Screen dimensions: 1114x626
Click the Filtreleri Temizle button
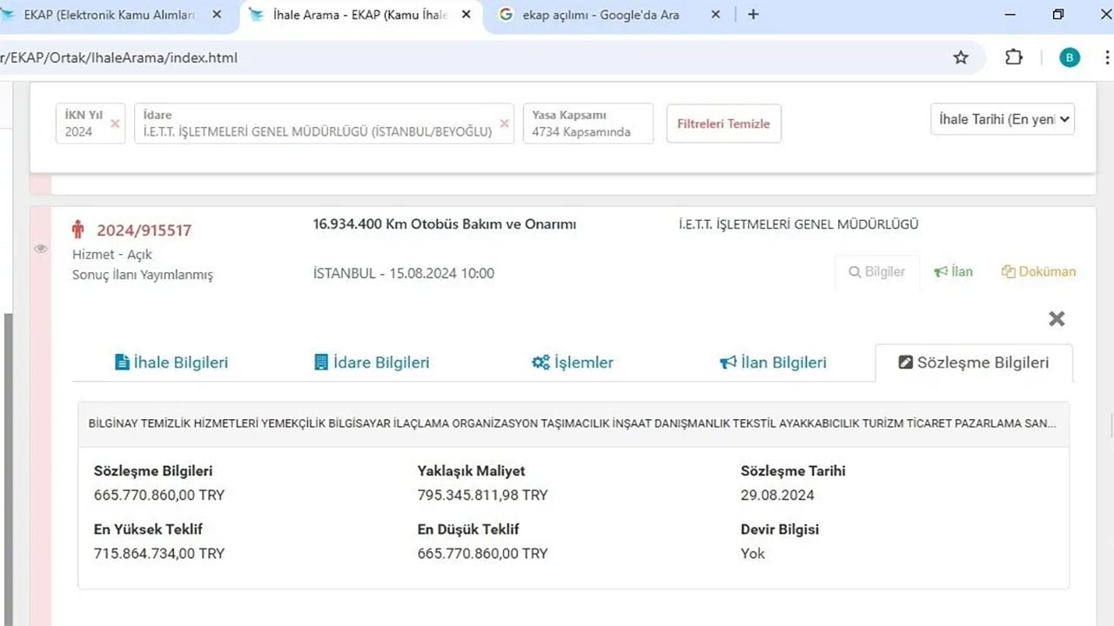(723, 123)
